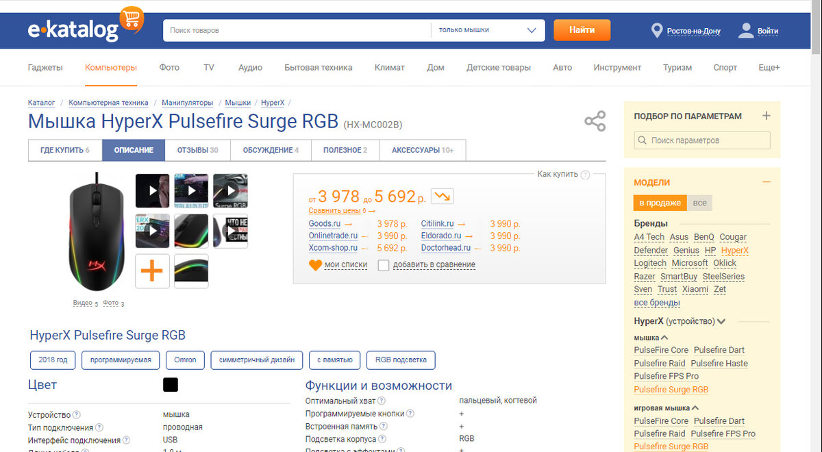
Task: Click help icon next to Интерфейс подключения
Action: click(126, 440)
